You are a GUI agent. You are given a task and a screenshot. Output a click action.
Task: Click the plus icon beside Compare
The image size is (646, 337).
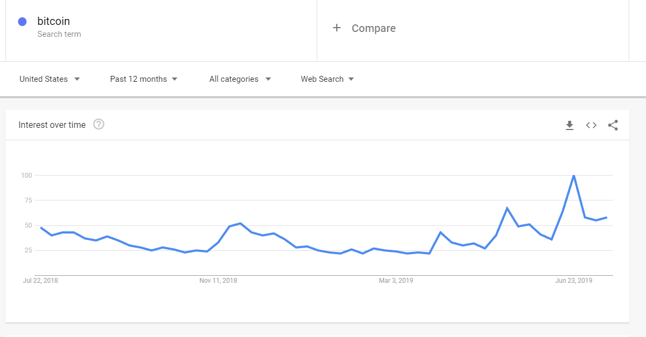[x=337, y=28]
